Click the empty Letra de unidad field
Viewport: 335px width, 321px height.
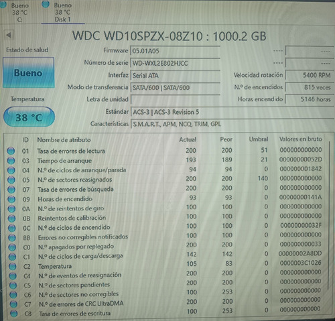click(176, 100)
